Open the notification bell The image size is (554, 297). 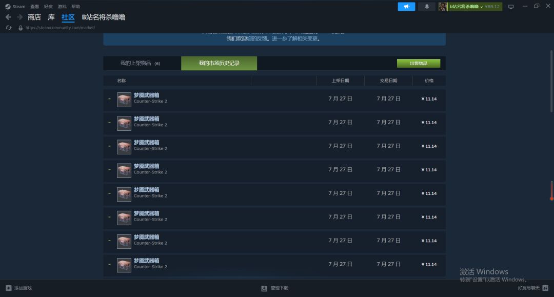click(427, 6)
